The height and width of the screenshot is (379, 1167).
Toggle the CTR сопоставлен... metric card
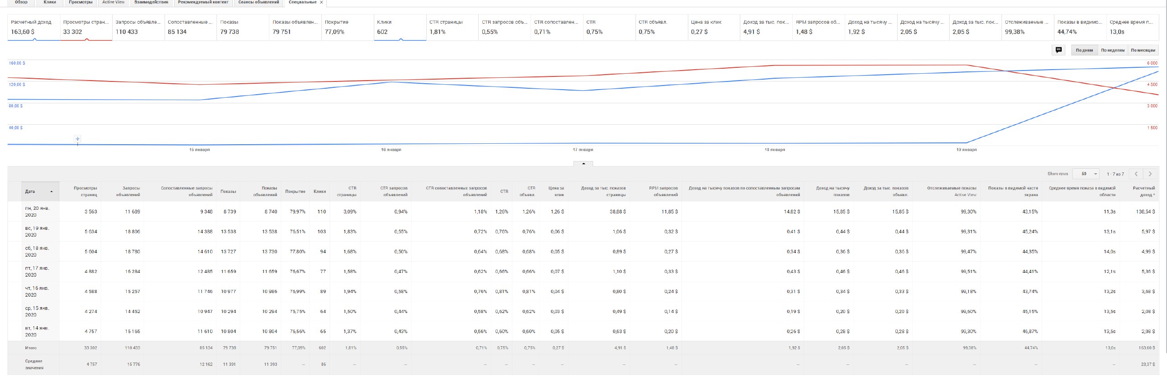pyautogui.click(x=557, y=27)
